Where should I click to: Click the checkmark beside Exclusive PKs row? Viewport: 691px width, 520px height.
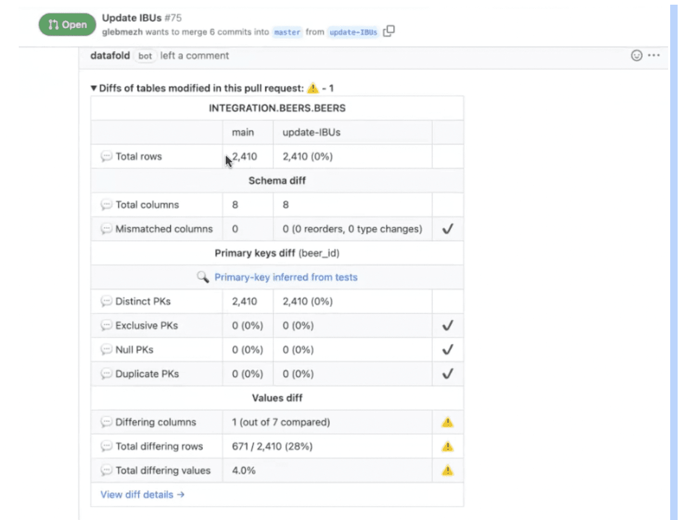(447, 326)
